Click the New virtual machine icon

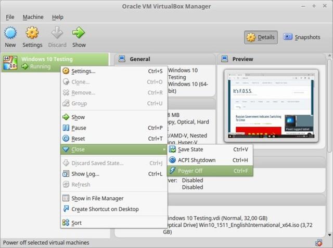click(10, 35)
